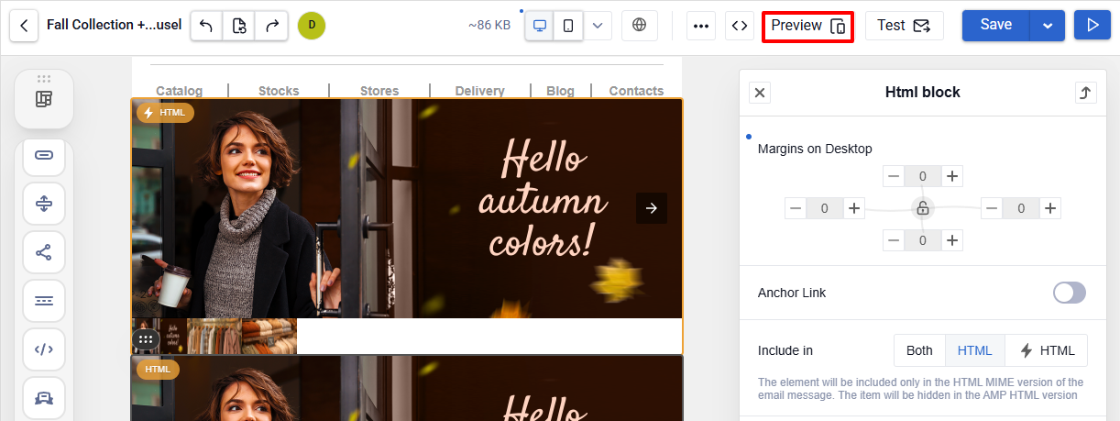Click the blue play export button
The height and width of the screenshot is (421, 1120).
[1093, 26]
